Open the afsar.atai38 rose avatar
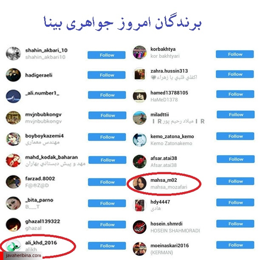 pos(140,161)
